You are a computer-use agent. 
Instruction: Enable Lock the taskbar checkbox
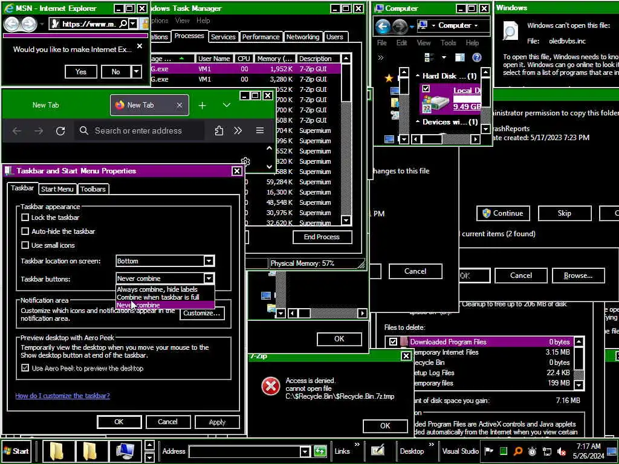(25, 217)
